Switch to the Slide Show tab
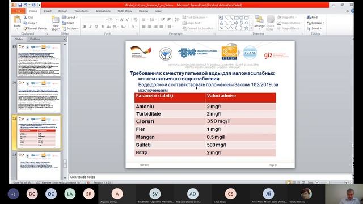This screenshot has width=363, height=204. point(125,11)
